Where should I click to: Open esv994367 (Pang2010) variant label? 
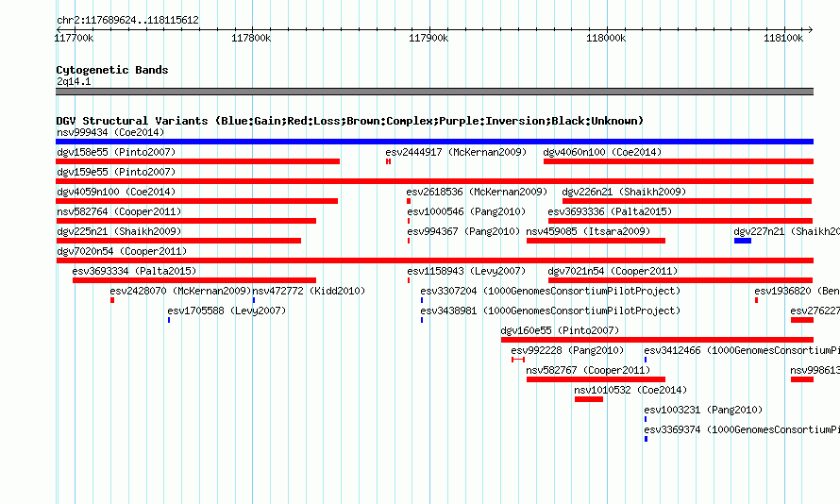pos(463,231)
